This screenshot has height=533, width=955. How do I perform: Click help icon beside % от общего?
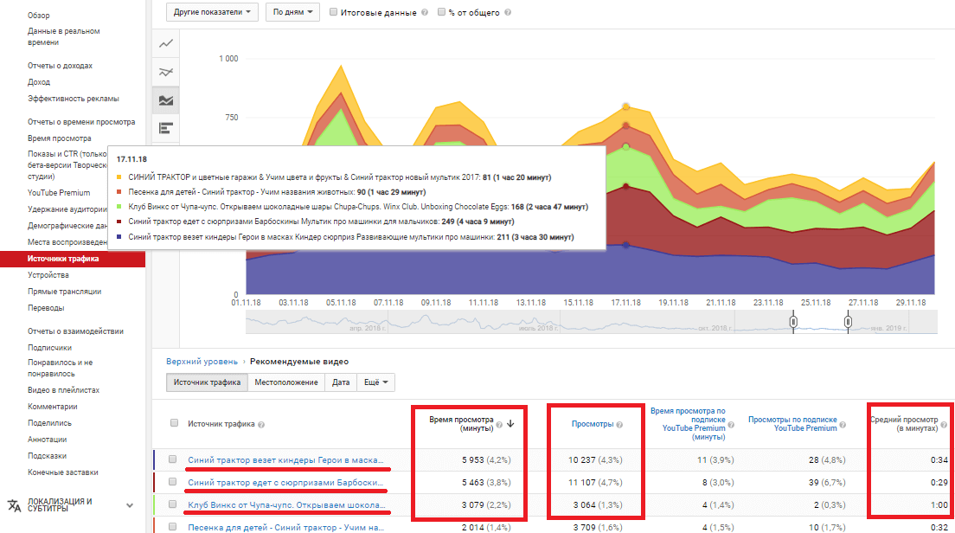click(x=497, y=13)
